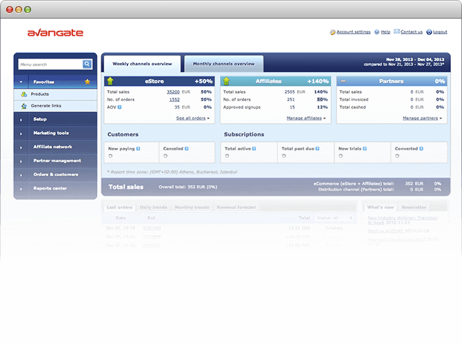This screenshot has width=462, height=344.
Task: Open the New Industry Webinar news link
Action: (x=403, y=220)
